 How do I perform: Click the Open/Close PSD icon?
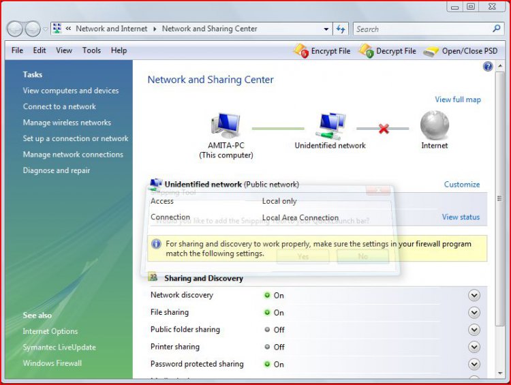pos(431,51)
